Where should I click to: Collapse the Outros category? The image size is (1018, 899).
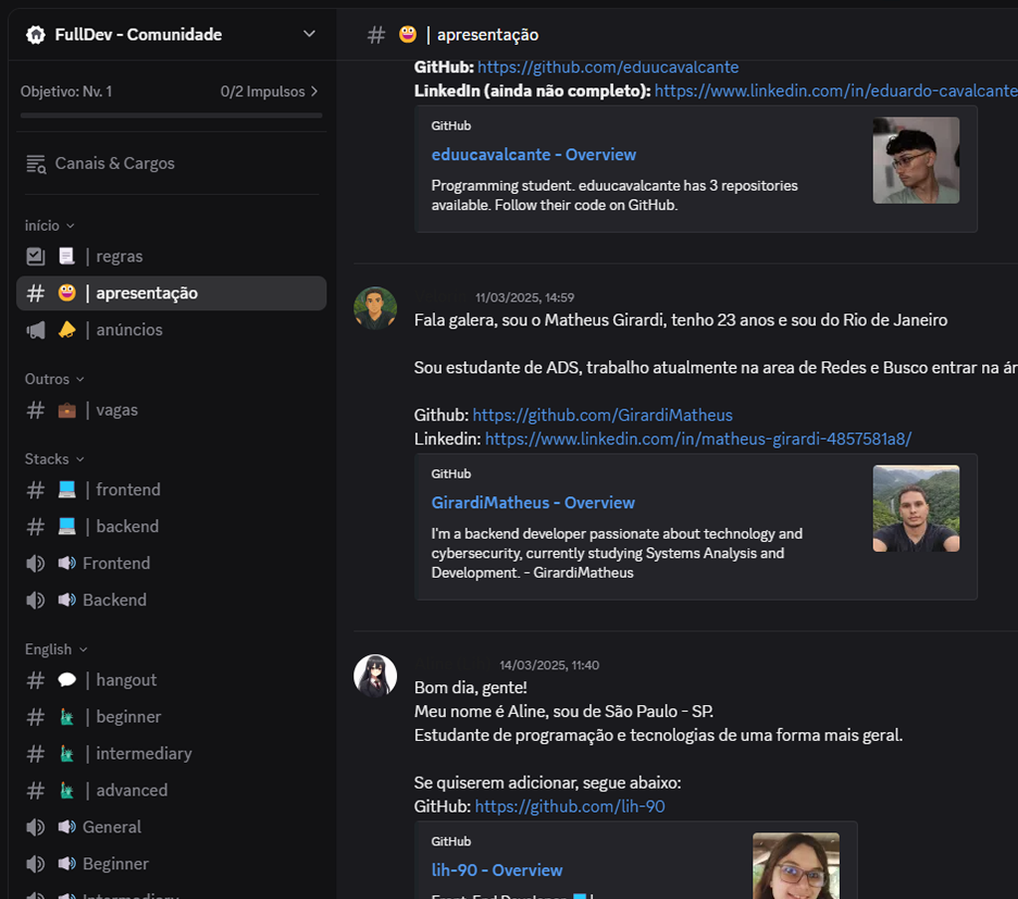click(x=55, y=380)
